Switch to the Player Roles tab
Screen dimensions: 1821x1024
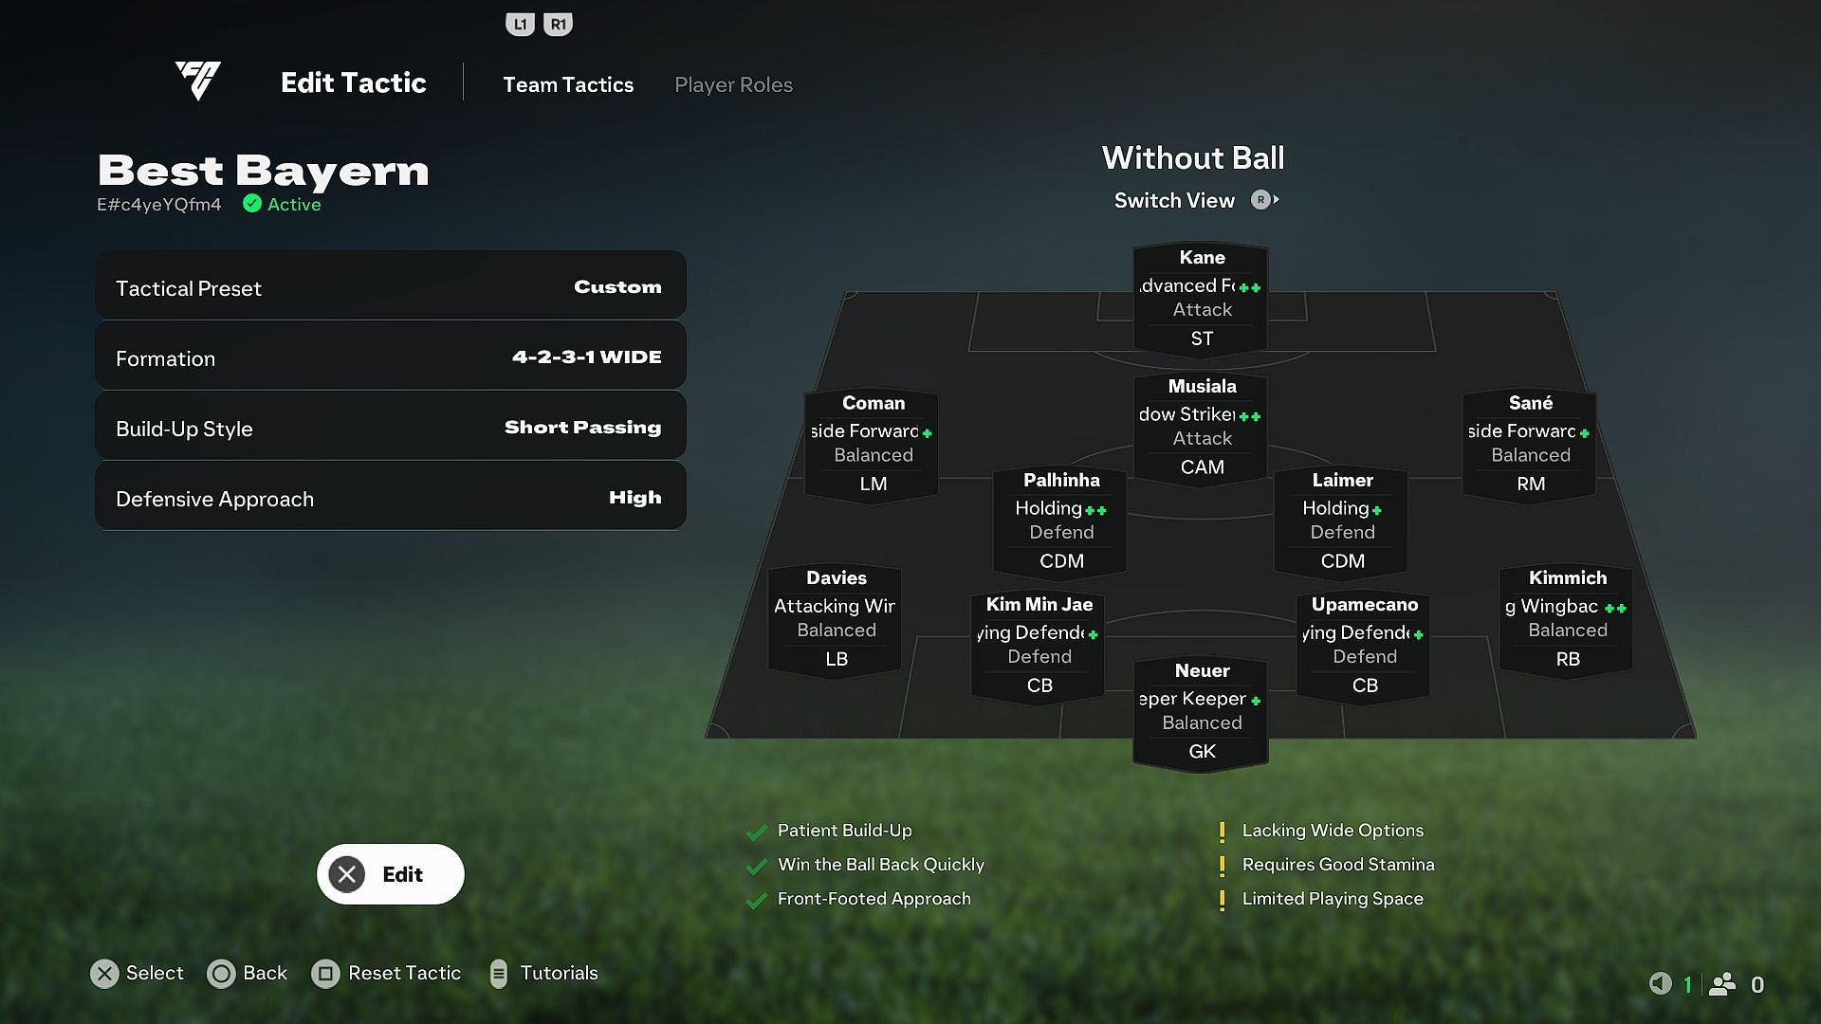pyautogui.click(x=733, y=83)
